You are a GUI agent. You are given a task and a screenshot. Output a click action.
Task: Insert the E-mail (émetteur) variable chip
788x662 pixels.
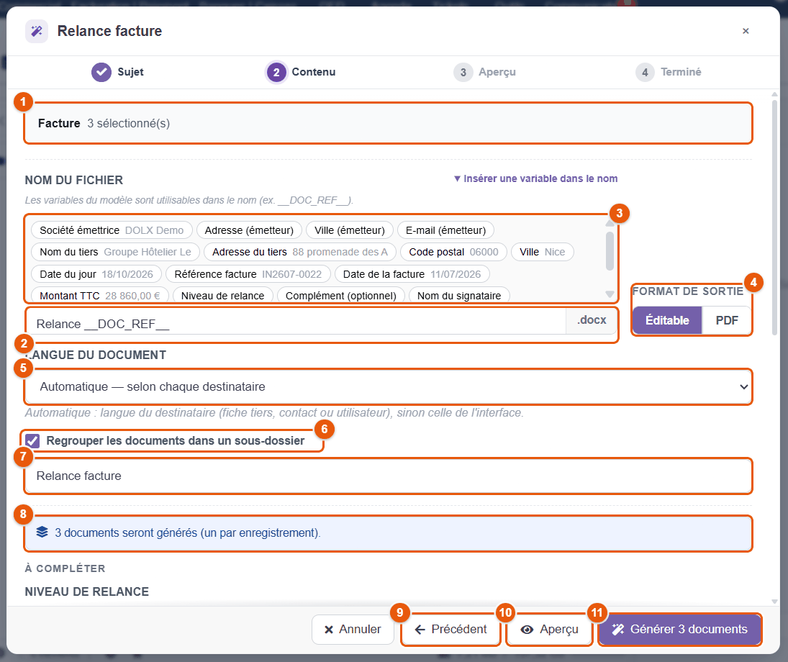click(x=445, y=230)
